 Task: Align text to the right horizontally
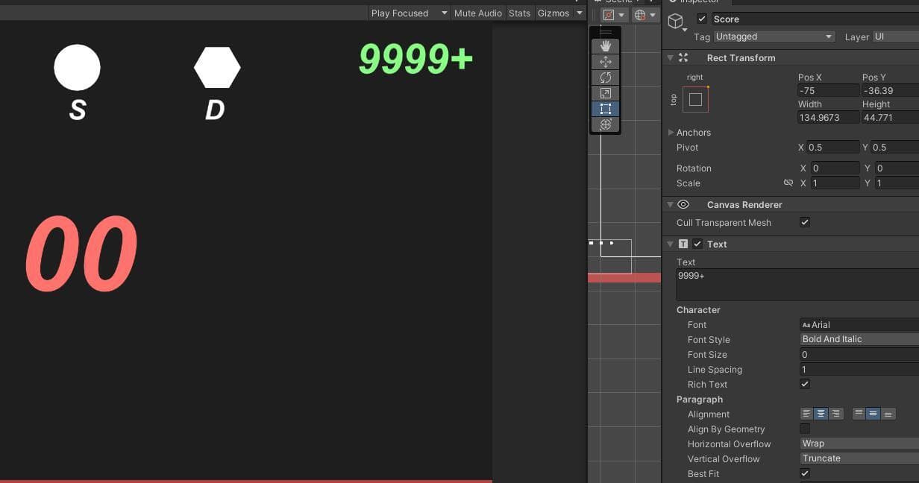(835, 414)
